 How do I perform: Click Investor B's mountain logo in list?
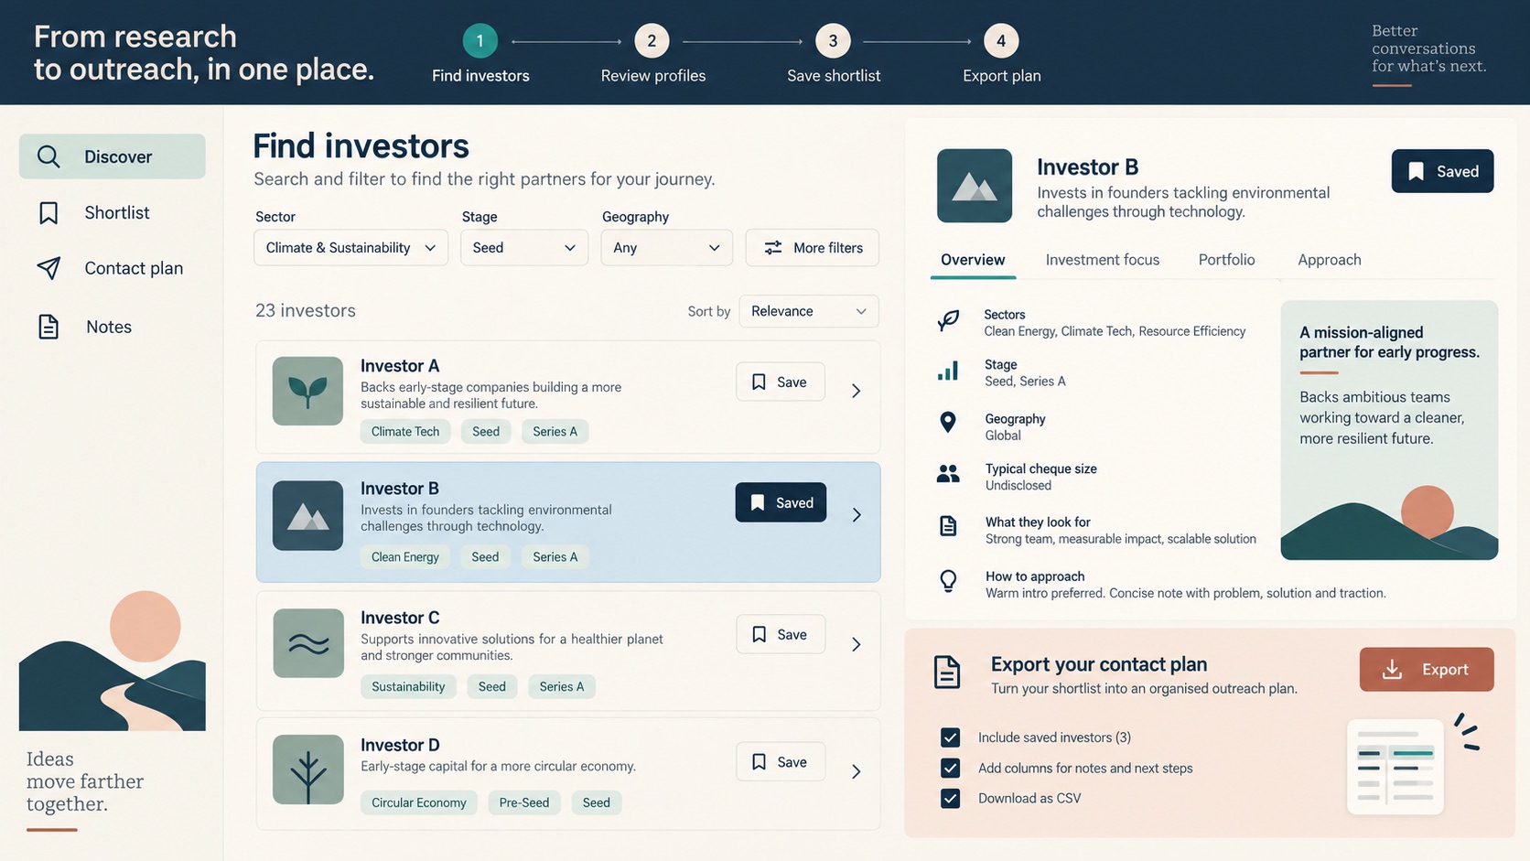307,515
